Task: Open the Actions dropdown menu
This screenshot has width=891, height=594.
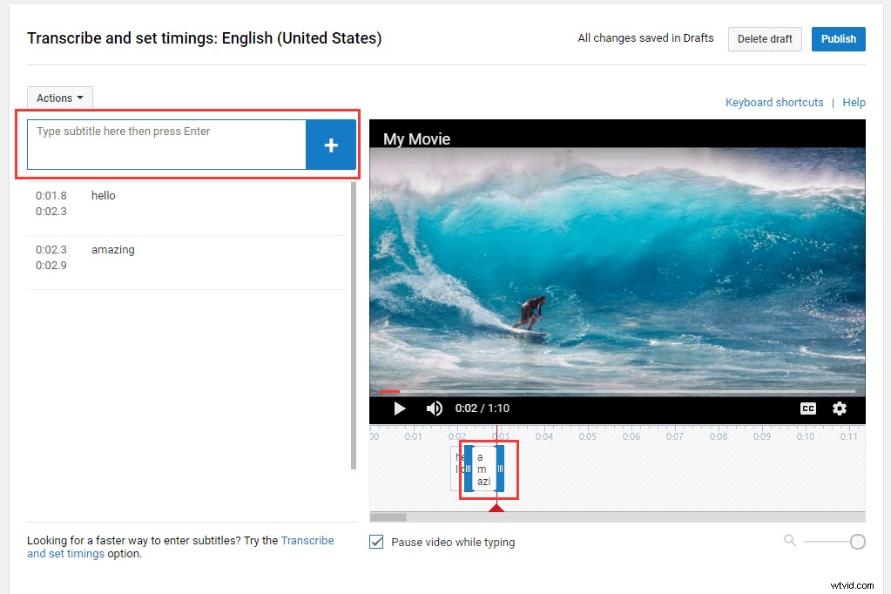Action: [58, 98]
